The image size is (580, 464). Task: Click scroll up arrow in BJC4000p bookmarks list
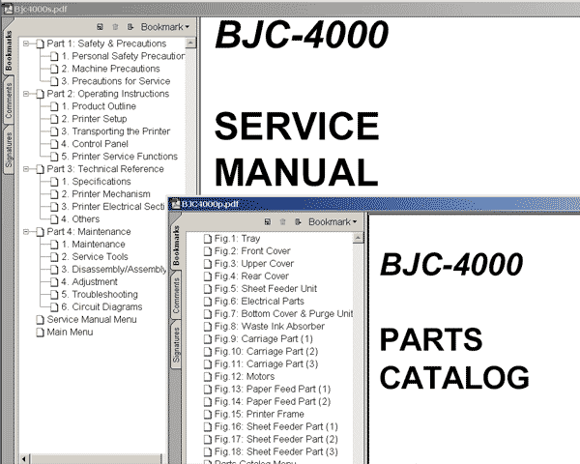(358, 238)
